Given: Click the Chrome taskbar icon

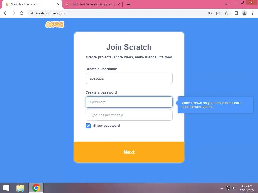Looking at the screenshot, I should click(36, 188).
